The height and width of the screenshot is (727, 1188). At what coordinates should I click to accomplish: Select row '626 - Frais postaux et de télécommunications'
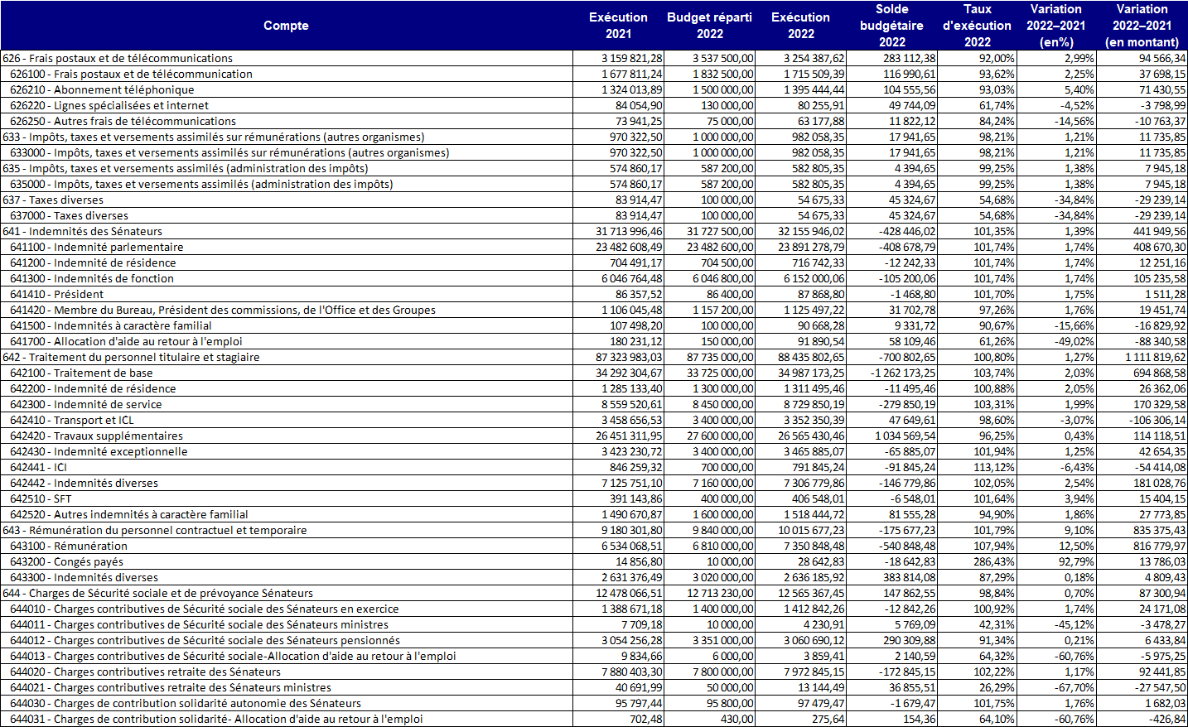118,59
